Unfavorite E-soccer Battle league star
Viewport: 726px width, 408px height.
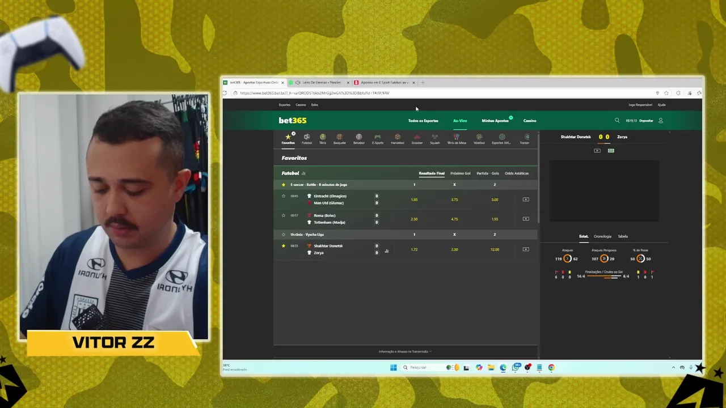pos(284,185)
